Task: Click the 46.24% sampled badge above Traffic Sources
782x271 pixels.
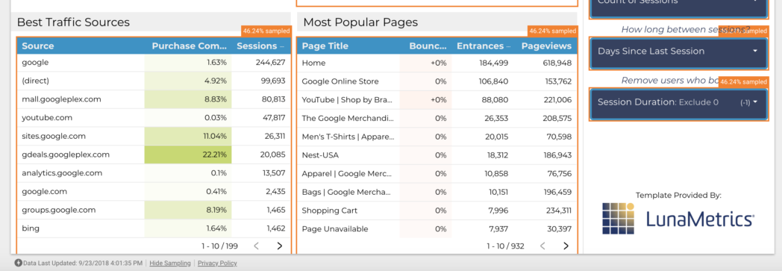Action: pyautogui.click(x=266, y=31)
